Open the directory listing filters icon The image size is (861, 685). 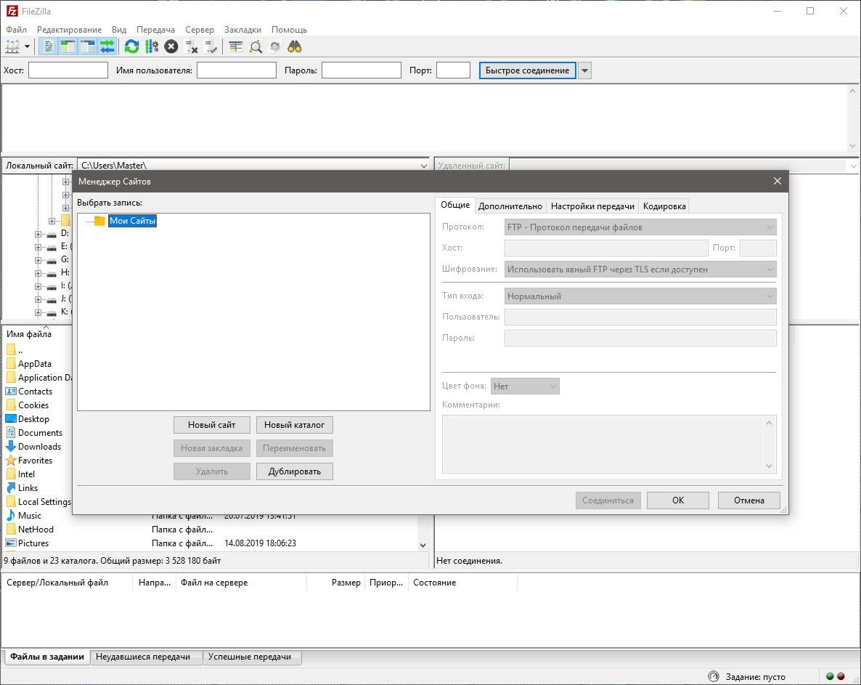pos(235,47)
